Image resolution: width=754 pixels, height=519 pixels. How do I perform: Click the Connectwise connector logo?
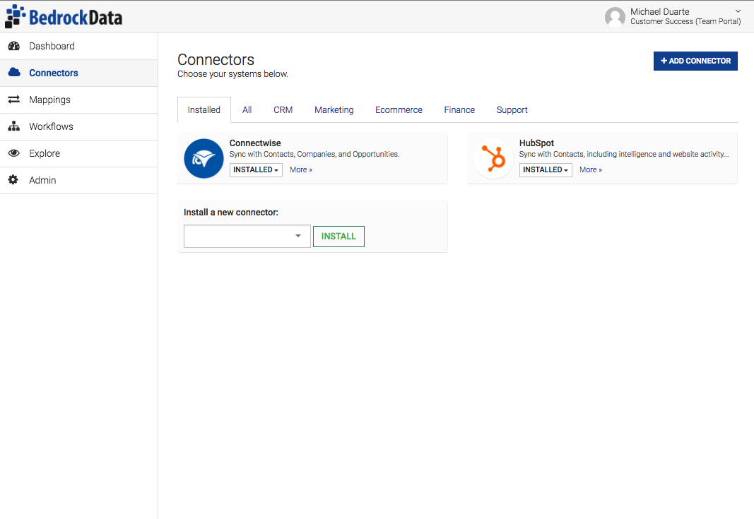pos(204,158)
